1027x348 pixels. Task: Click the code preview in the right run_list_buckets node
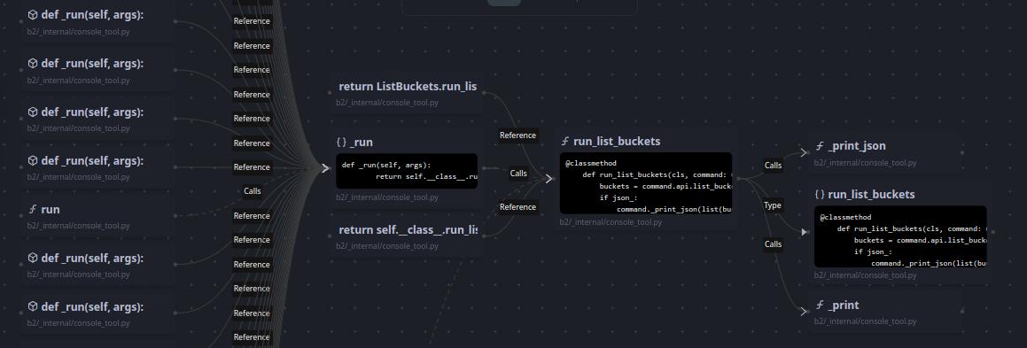[x=900, y=236]
